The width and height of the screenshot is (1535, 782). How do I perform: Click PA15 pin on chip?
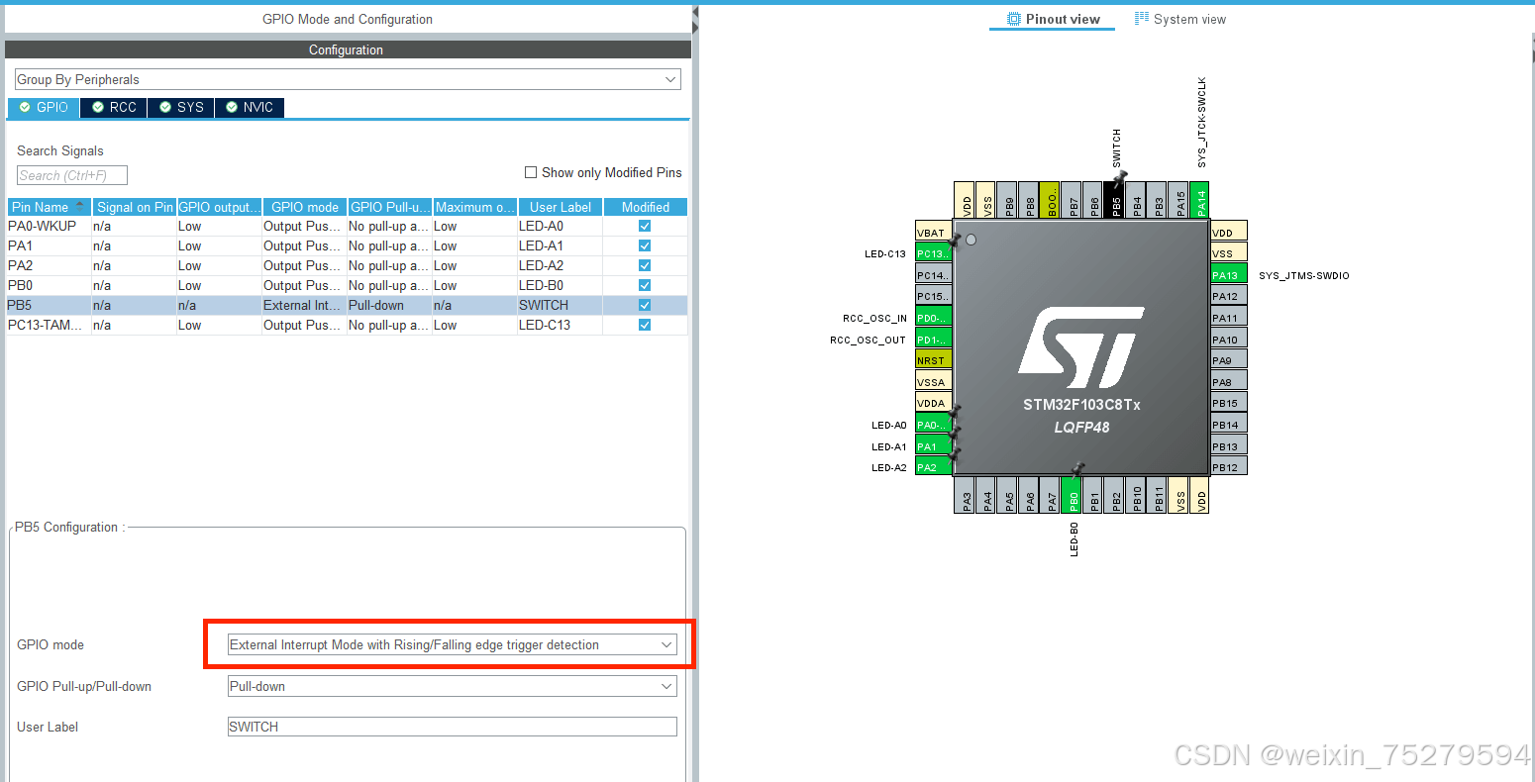coord(1179,200)
